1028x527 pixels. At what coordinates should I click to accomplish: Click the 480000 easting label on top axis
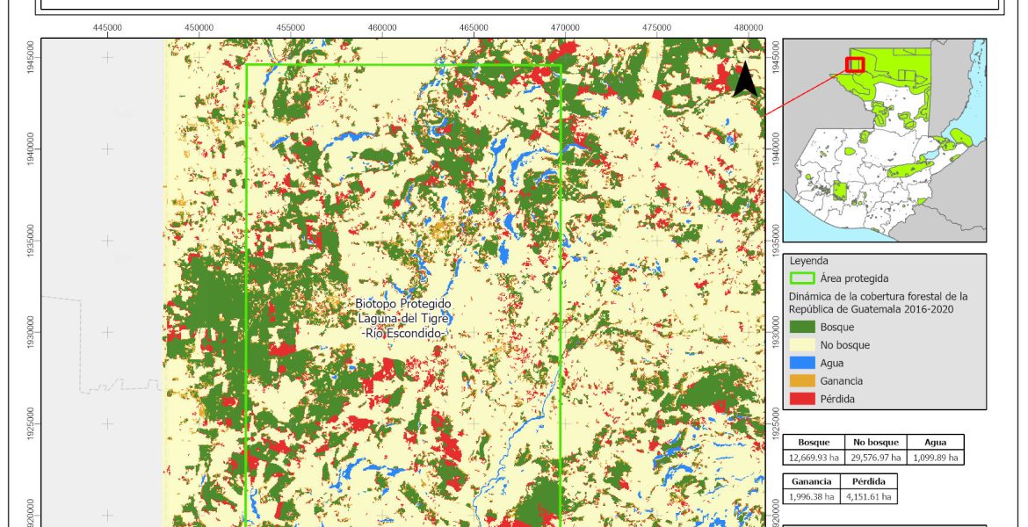click(749, 27)
